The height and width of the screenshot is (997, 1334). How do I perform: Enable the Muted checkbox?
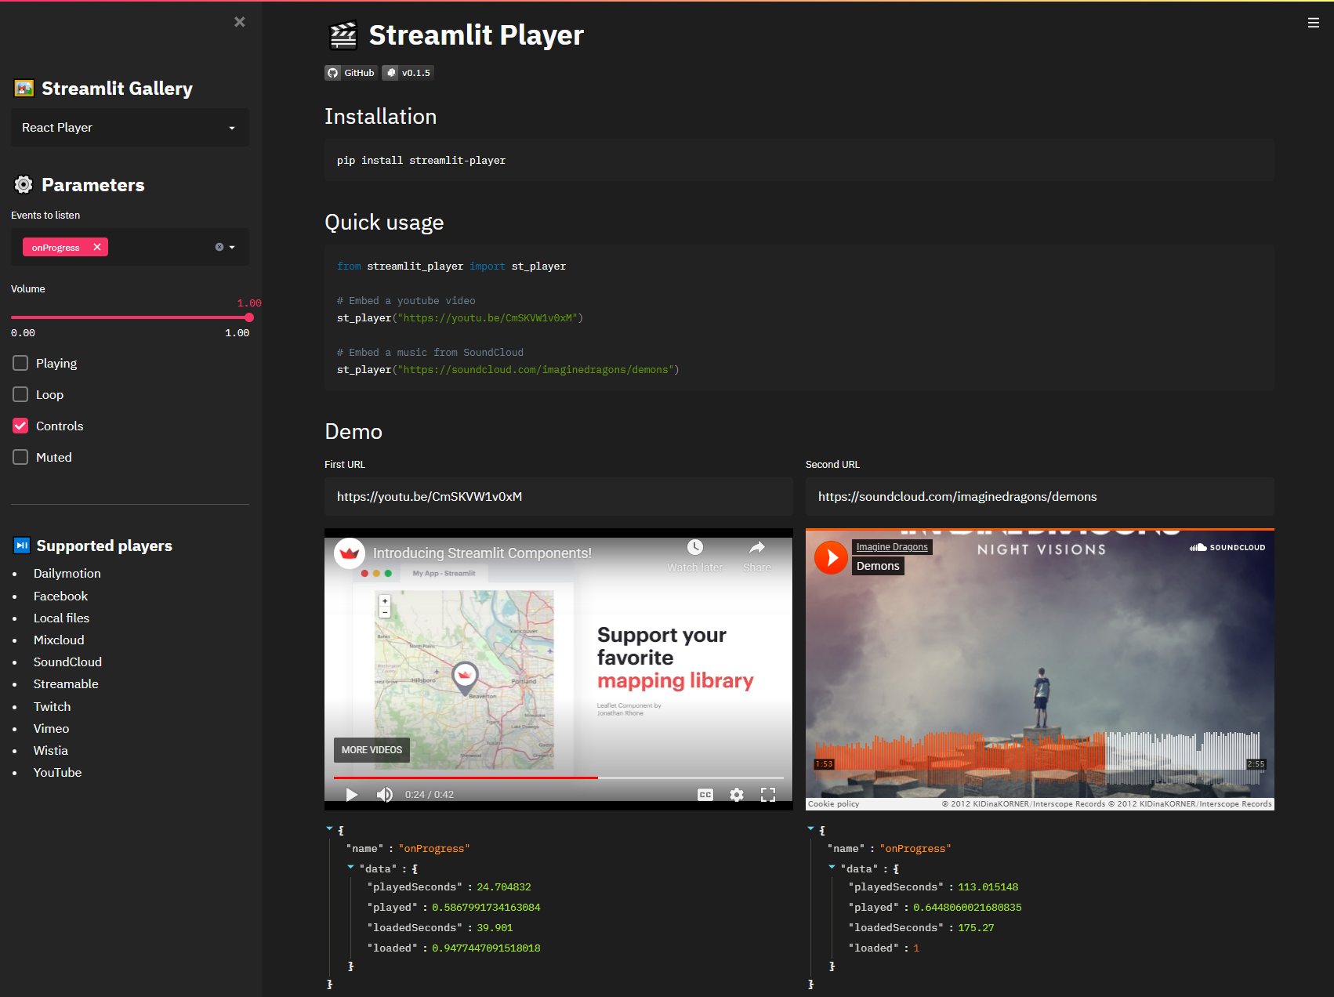click(20, 457)
